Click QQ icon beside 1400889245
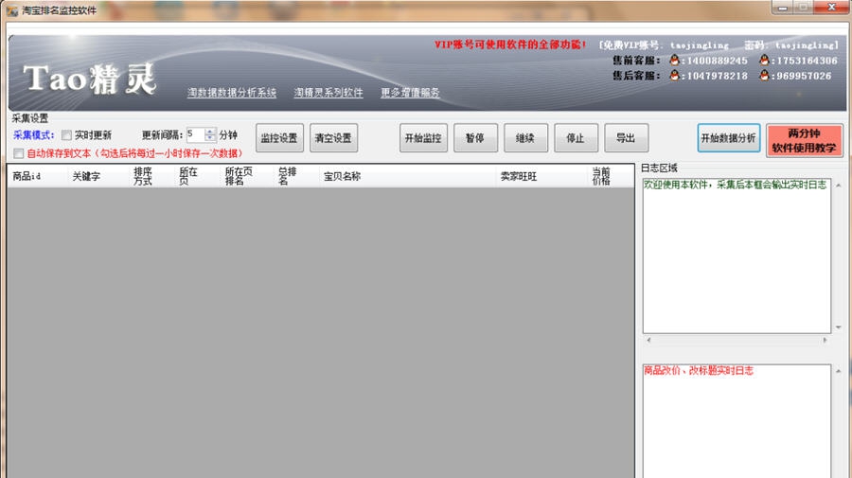Screen dimensions: 852x478 pos(674,61)
